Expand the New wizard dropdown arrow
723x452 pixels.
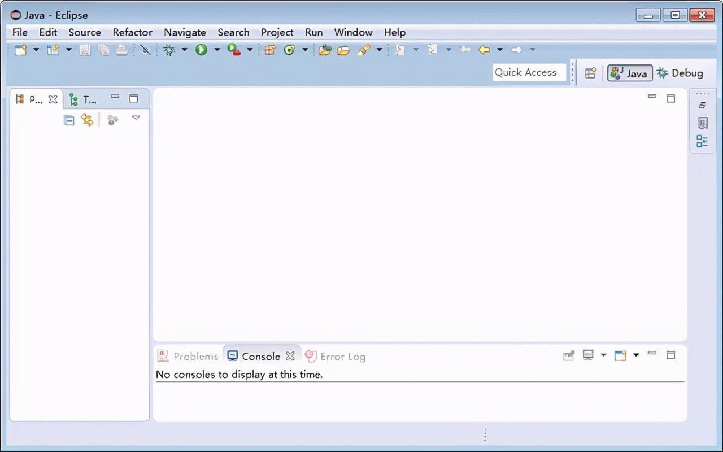[x=36, y=50]
